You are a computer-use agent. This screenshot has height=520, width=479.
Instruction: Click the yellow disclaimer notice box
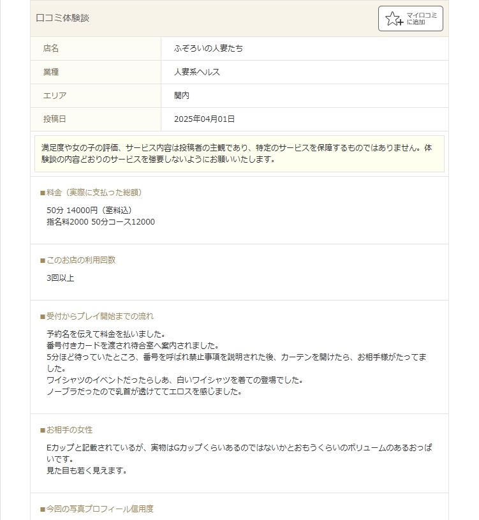point(239,154)
